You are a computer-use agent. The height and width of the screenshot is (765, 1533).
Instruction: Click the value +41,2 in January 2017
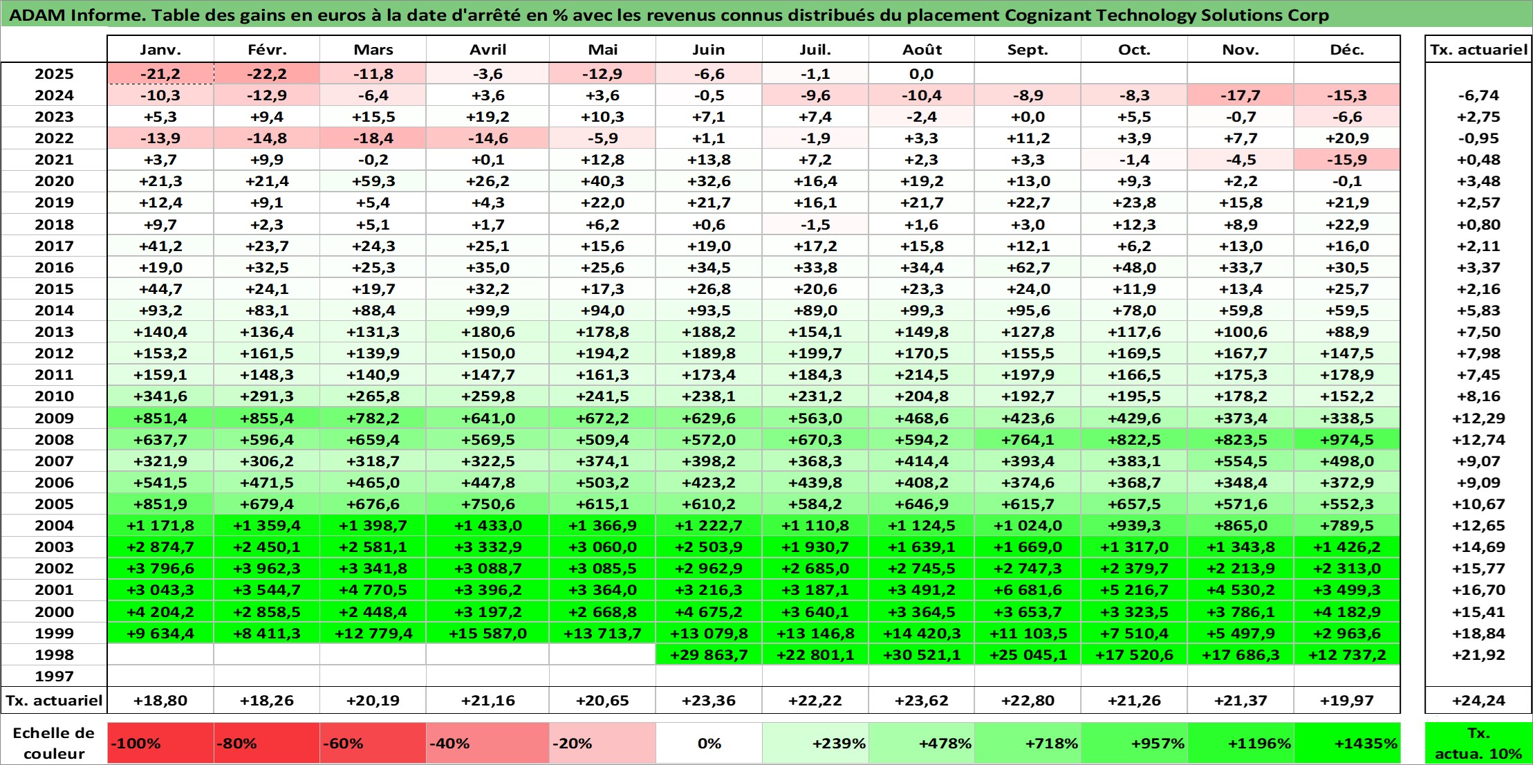160,246
